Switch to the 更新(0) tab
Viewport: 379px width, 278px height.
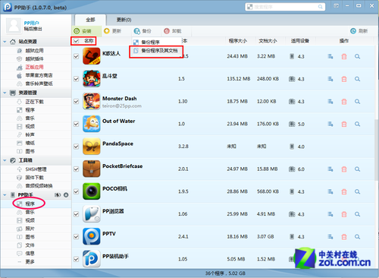[x=124, y=20]
